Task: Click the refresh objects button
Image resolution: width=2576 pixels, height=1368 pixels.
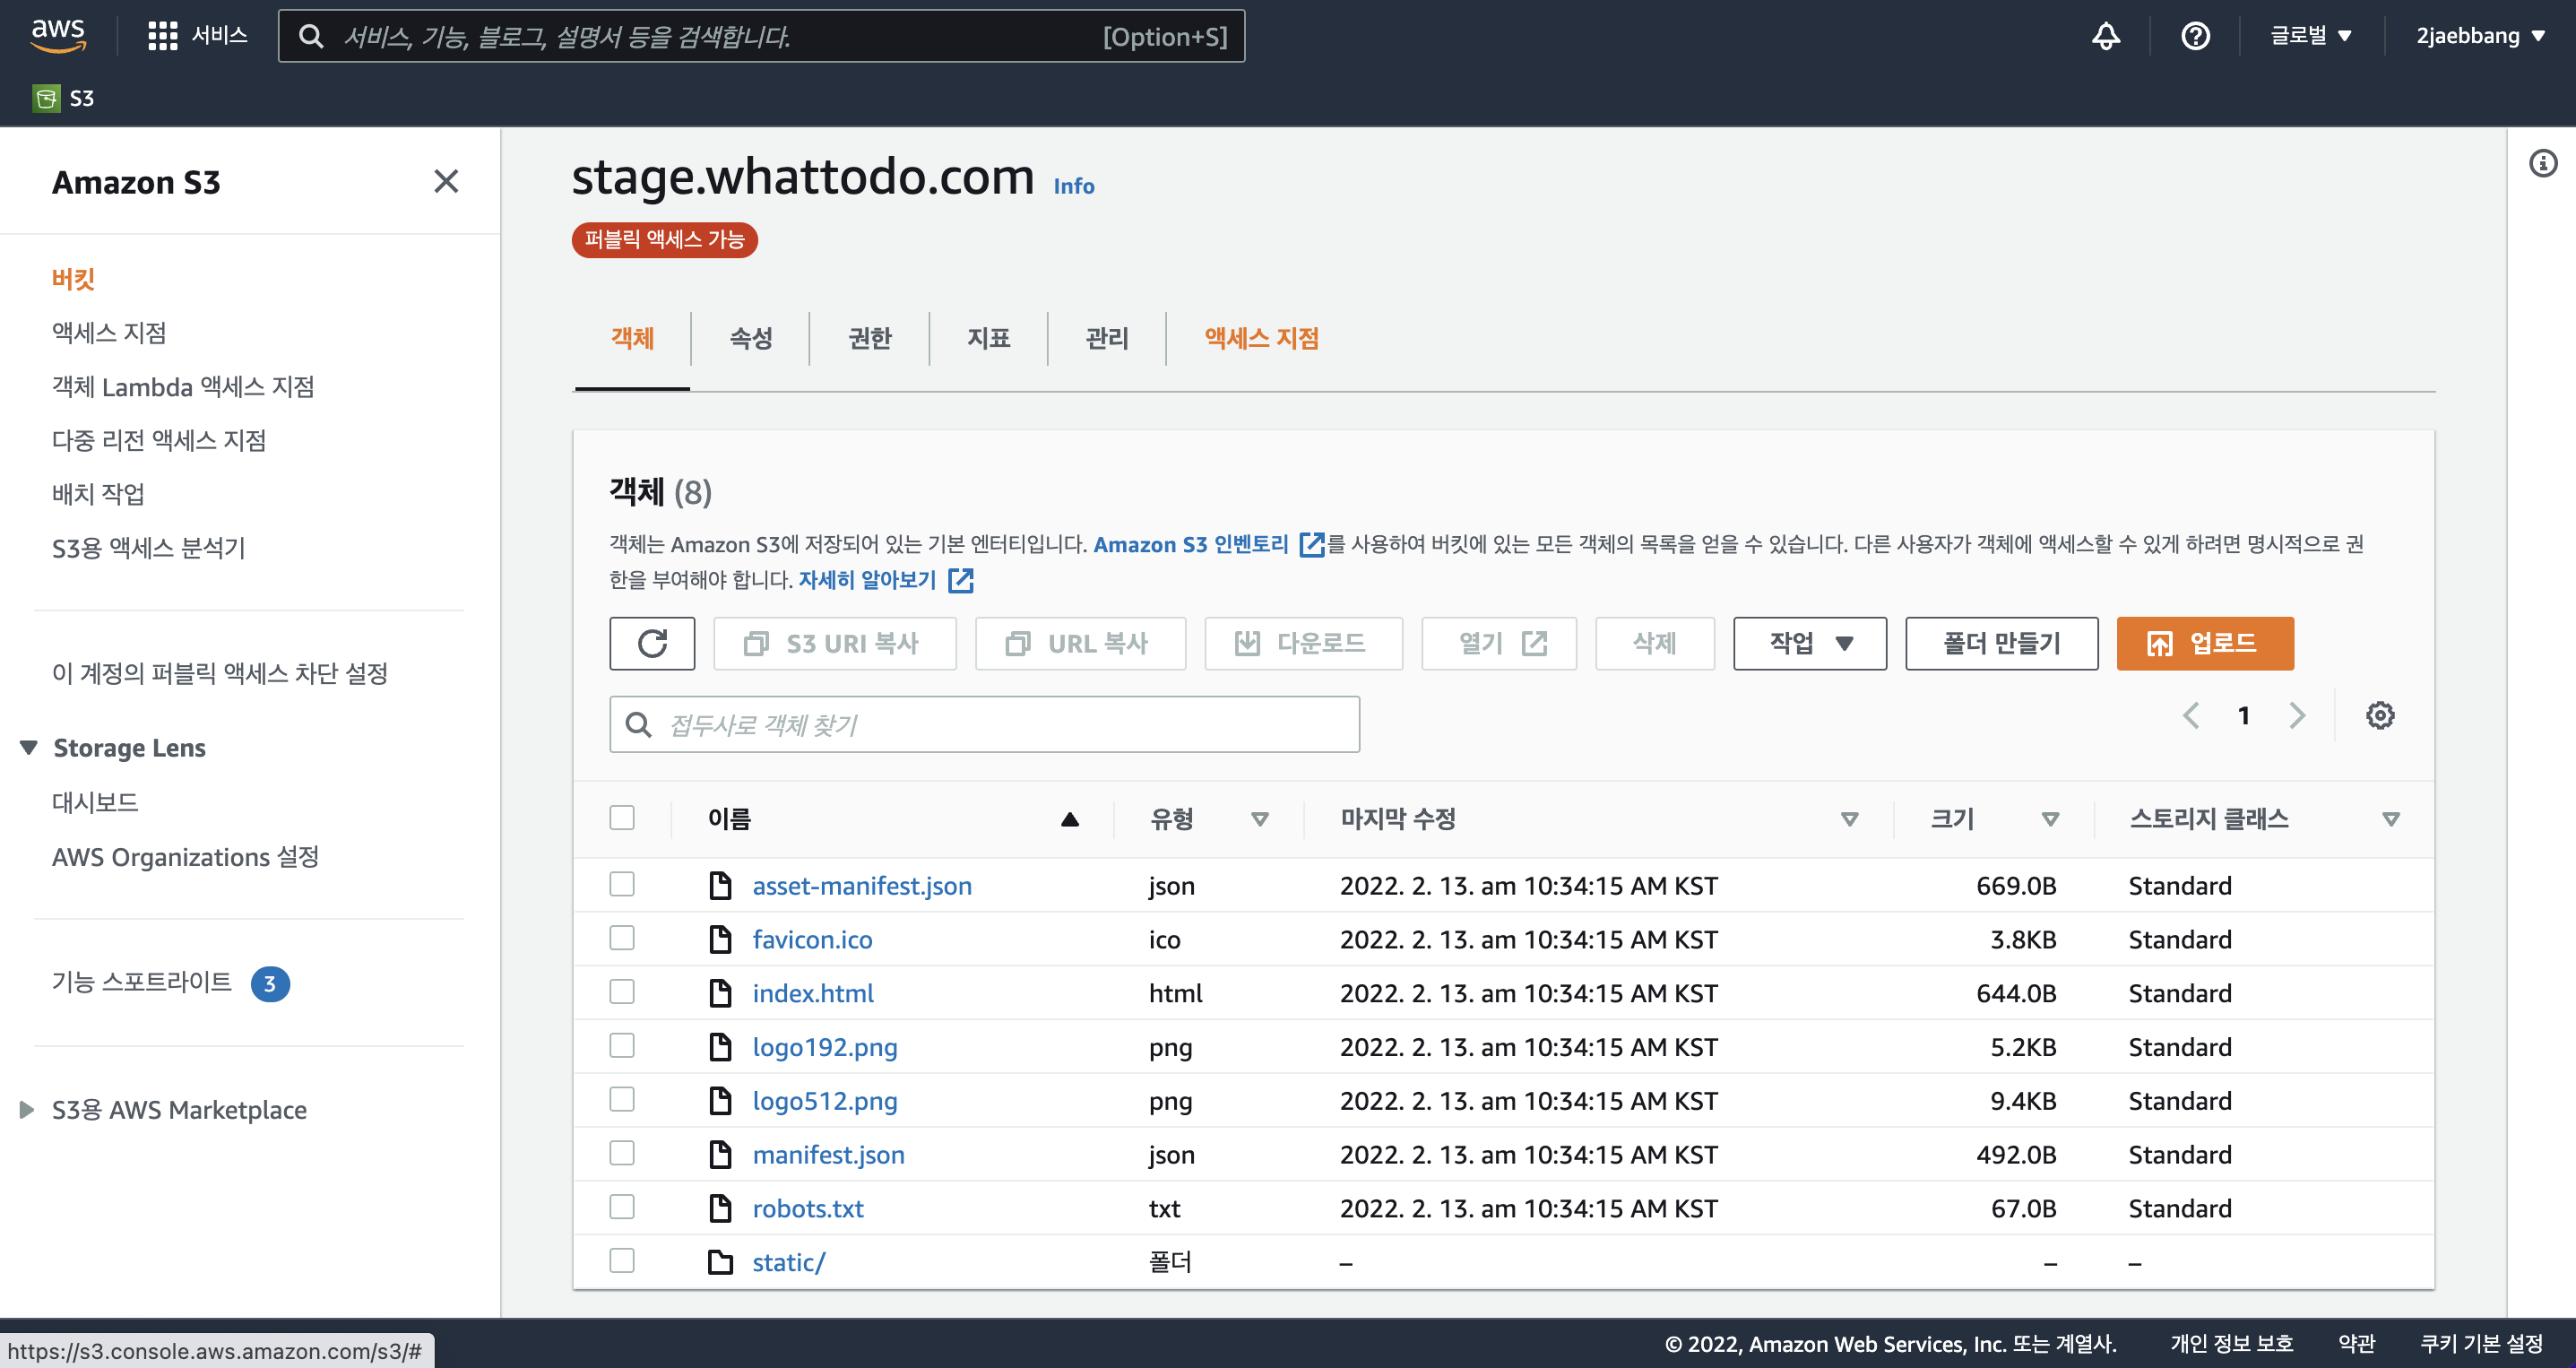Action: click(x=652, y=643)
